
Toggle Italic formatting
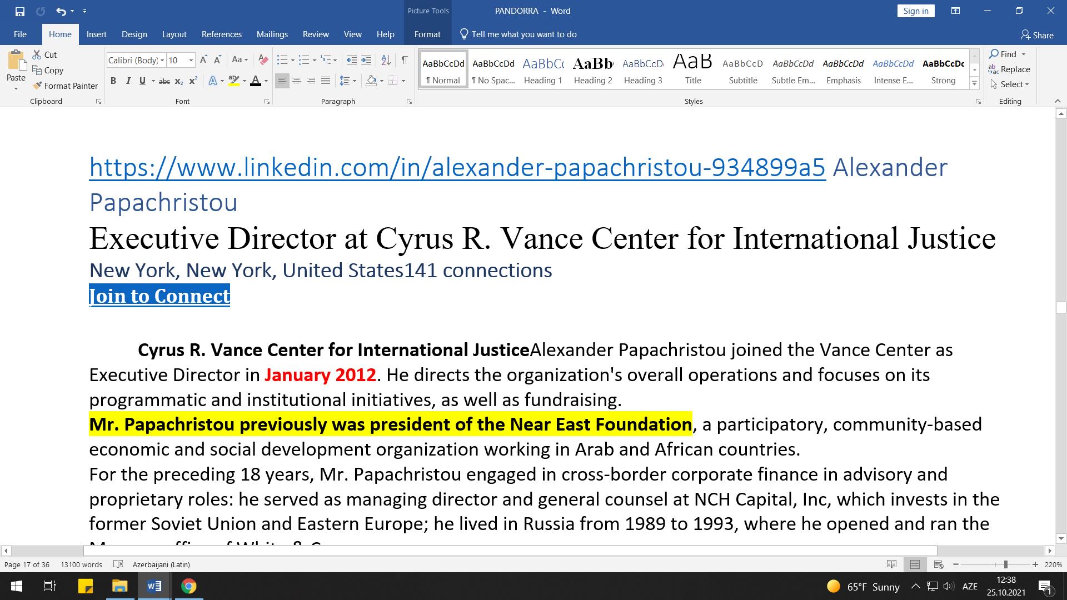128,81
